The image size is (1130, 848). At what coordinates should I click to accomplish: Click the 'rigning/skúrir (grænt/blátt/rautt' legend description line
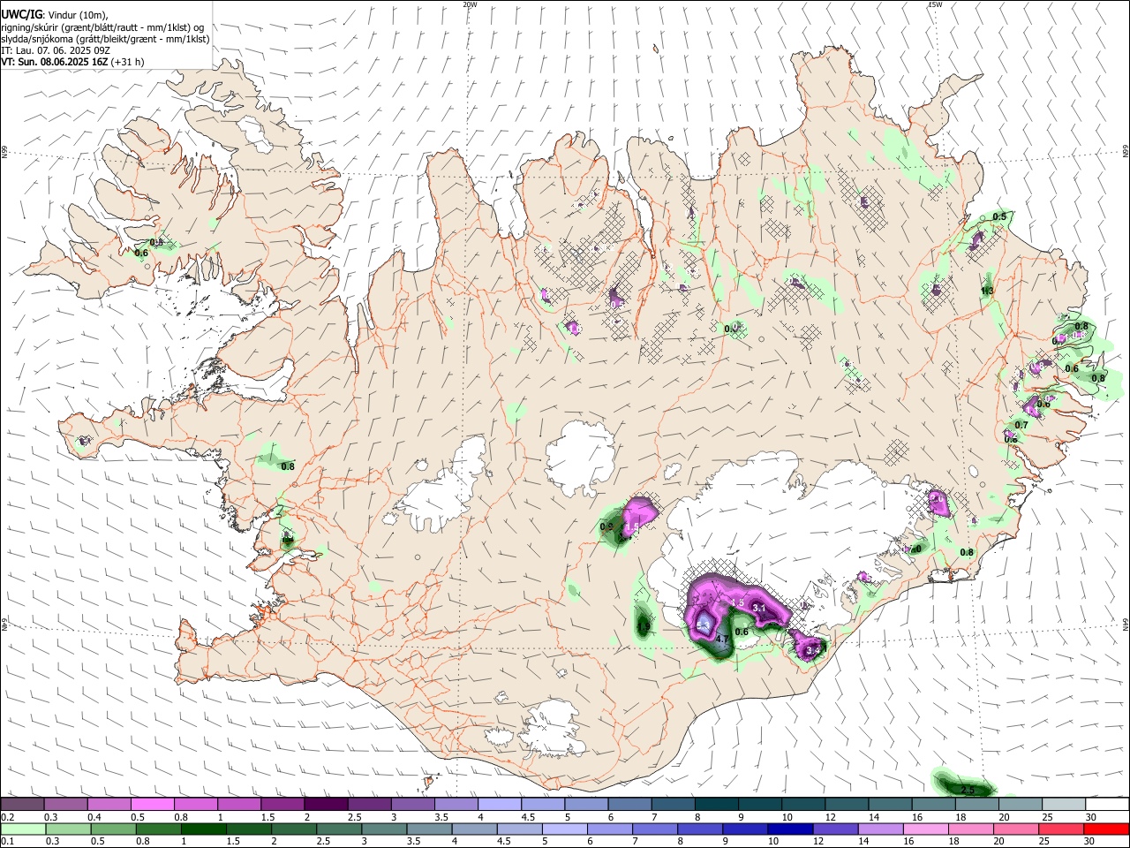tap(102, 27)
